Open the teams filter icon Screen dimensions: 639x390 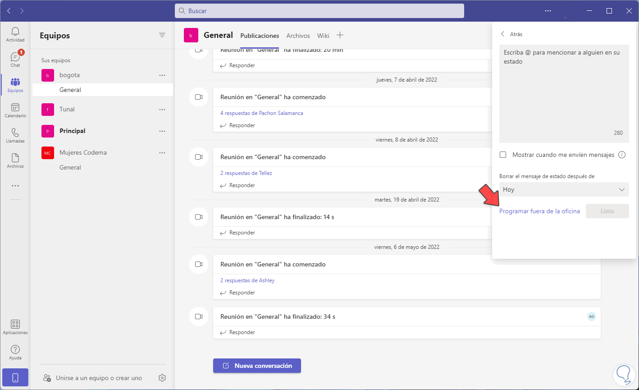pyautogui.click(x=162, y=35)
